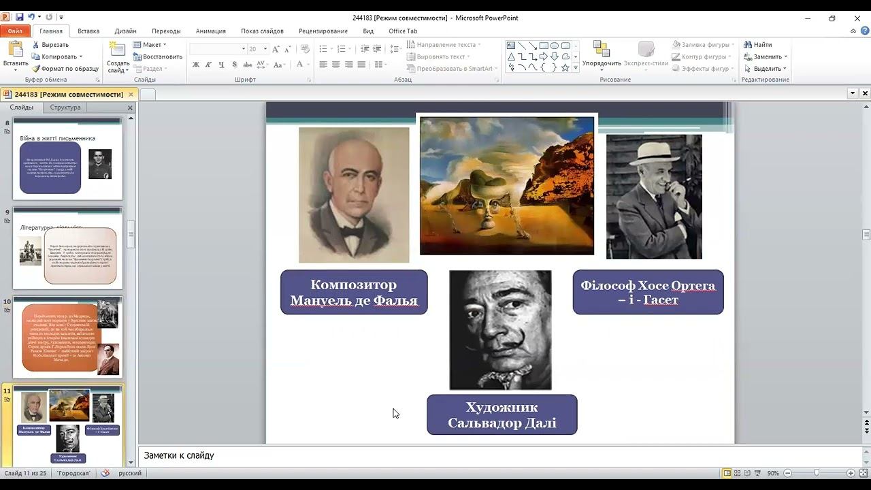Open the Выделить select dropdown
871x490 pixels.
click(766, 69)
